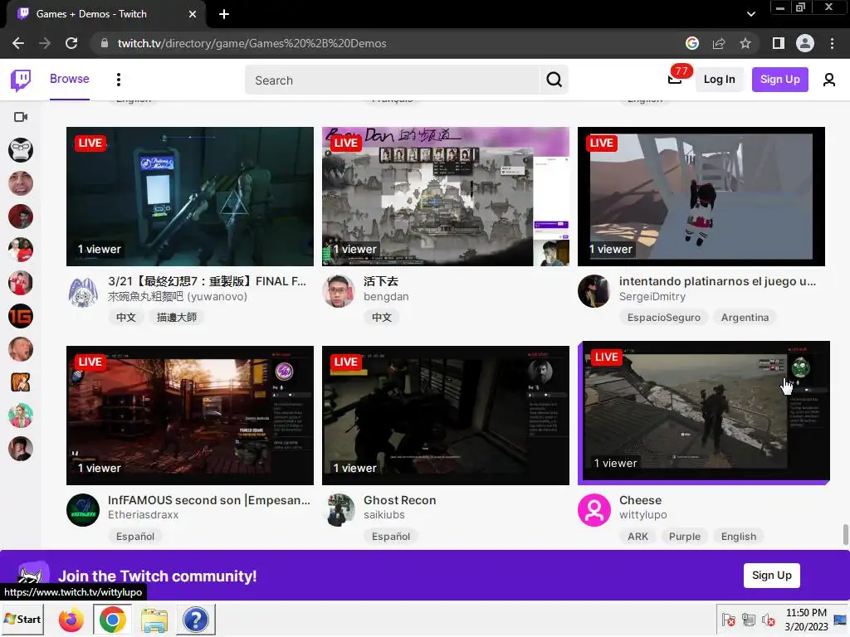Open the last sidebar channel avatar
The height and width of the screenshot is (637, 850).
(21, 449)
